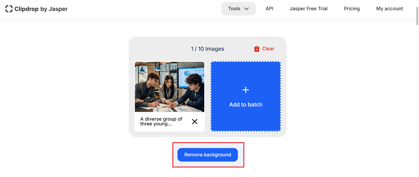The image size is (419, 177).
Task: Select the uploaded office meeting photo thumbnail
Action: 170,87
